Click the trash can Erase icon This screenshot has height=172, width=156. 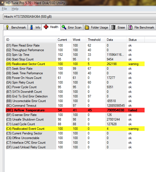[x=113, y=27]
